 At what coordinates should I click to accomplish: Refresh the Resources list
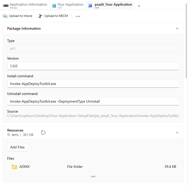pyautogui.click(x=43, y=133)
